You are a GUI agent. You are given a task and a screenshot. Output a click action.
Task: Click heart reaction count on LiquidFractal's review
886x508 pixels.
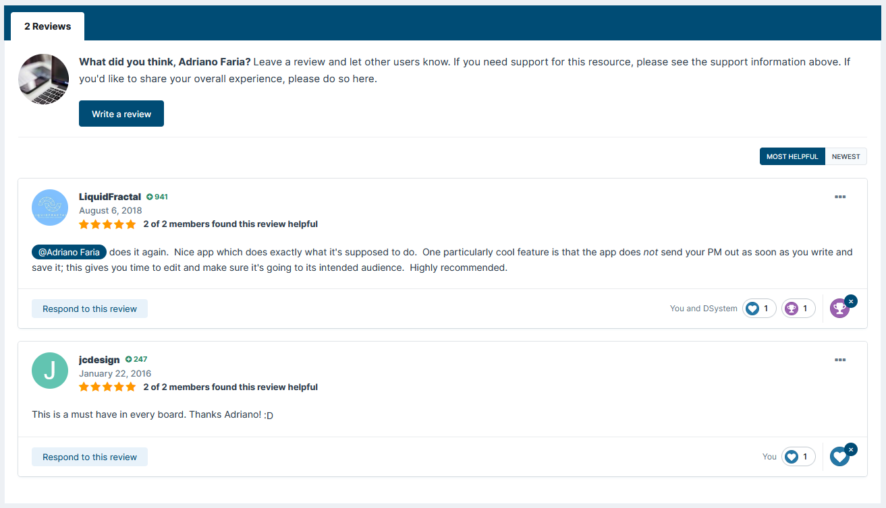click(759, 309)
